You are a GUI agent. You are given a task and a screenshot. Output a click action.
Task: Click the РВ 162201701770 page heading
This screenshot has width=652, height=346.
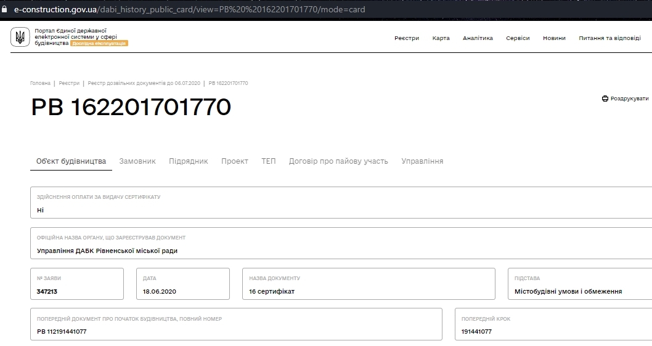pyautogui.click(x=131, y=107)
